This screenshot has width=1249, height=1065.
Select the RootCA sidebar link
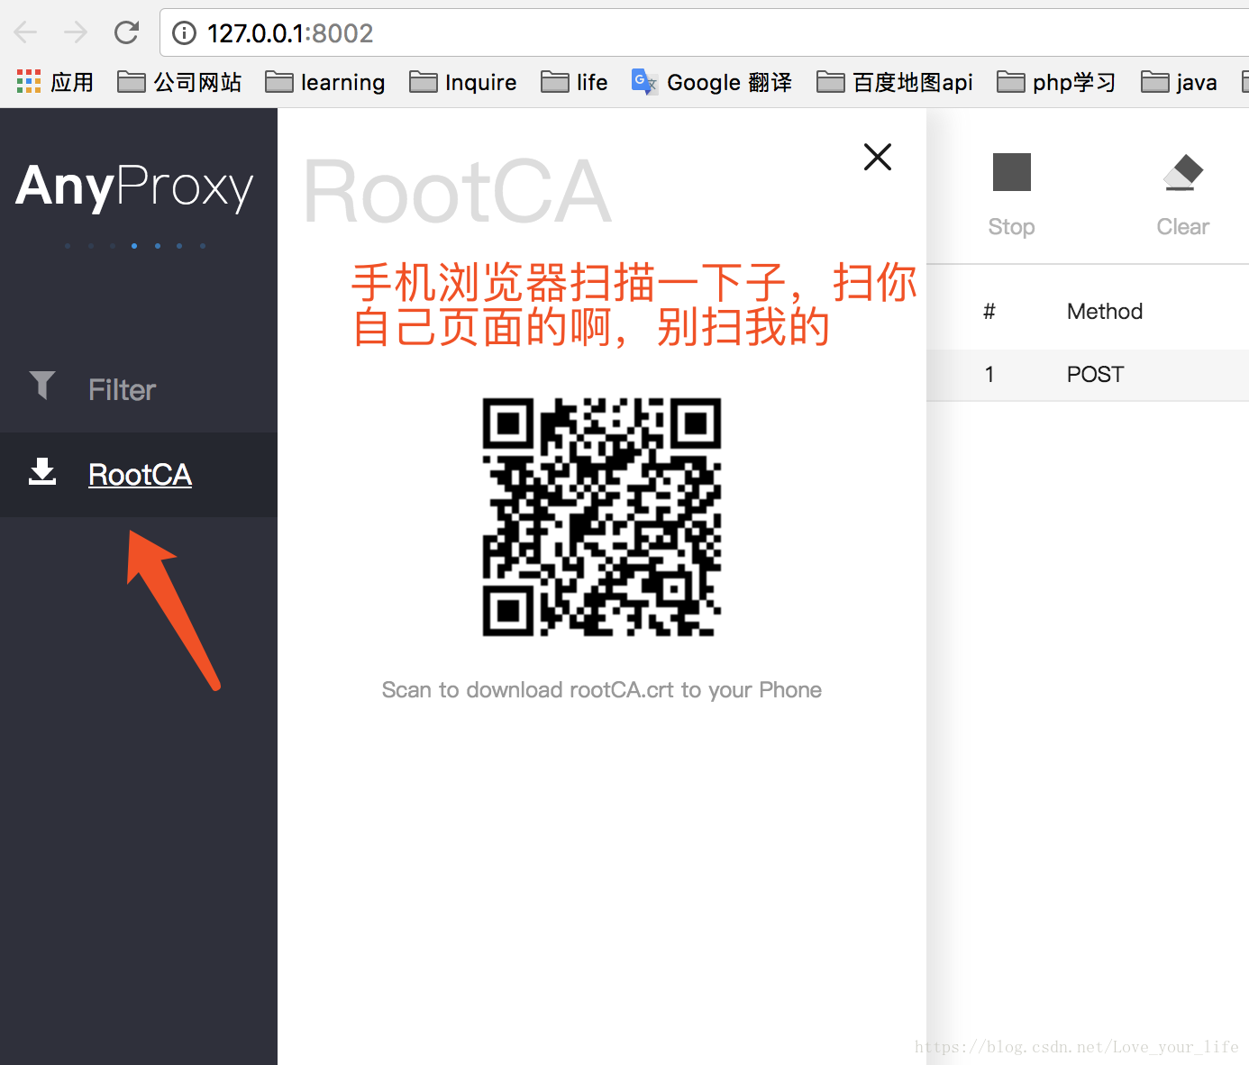pos(140,474)
